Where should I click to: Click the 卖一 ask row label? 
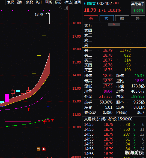pyautogui.click(x=88, y=45)
